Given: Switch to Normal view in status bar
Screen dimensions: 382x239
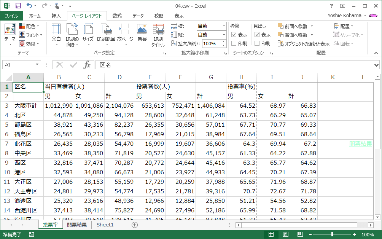Looking at the screenshot, I should (271, 234).
